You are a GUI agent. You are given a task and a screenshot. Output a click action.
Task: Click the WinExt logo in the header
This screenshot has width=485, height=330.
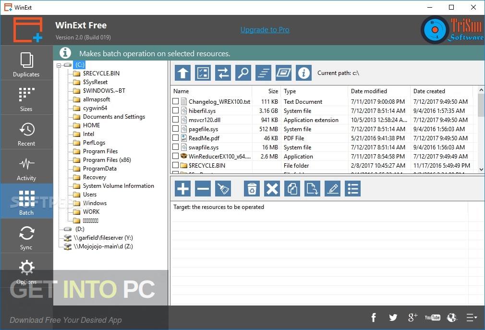(x=27, y=30)
